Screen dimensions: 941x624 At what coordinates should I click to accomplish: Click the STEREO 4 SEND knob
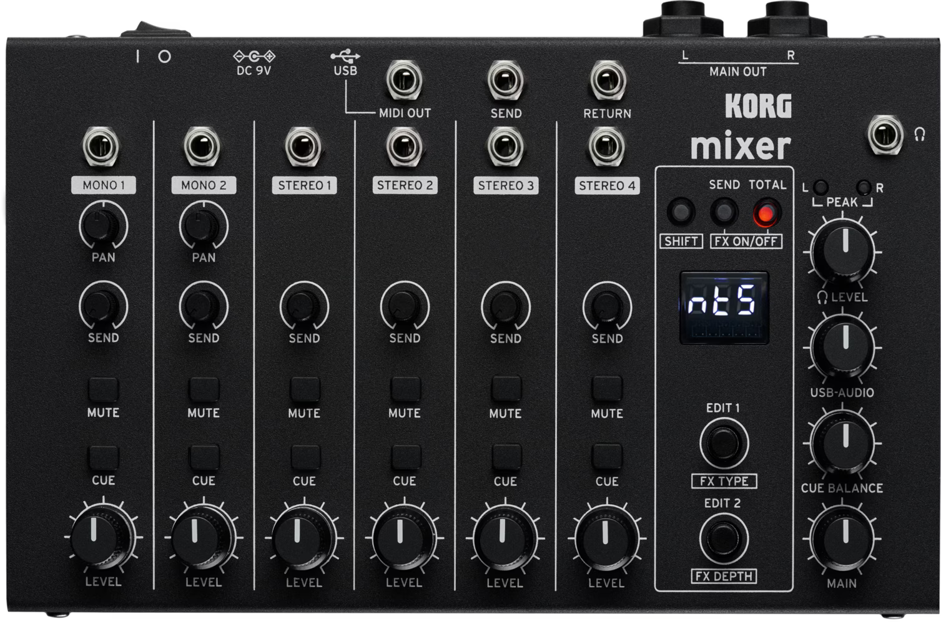point(606,306)
